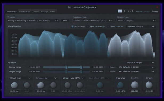
Task: Go to the Settings tab
Action: pyautogui.click(x=44, y=11)
